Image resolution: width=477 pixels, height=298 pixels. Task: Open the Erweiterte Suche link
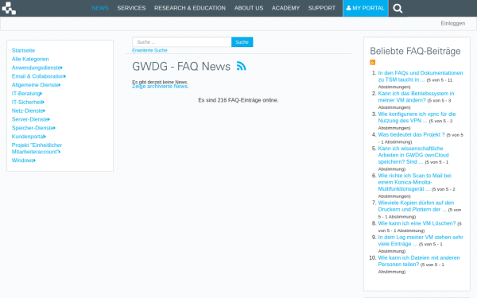[x=149, y=51]
